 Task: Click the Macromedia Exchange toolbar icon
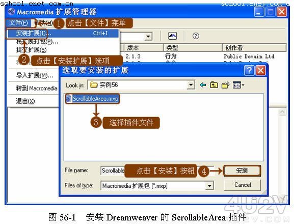coord(173,36)
